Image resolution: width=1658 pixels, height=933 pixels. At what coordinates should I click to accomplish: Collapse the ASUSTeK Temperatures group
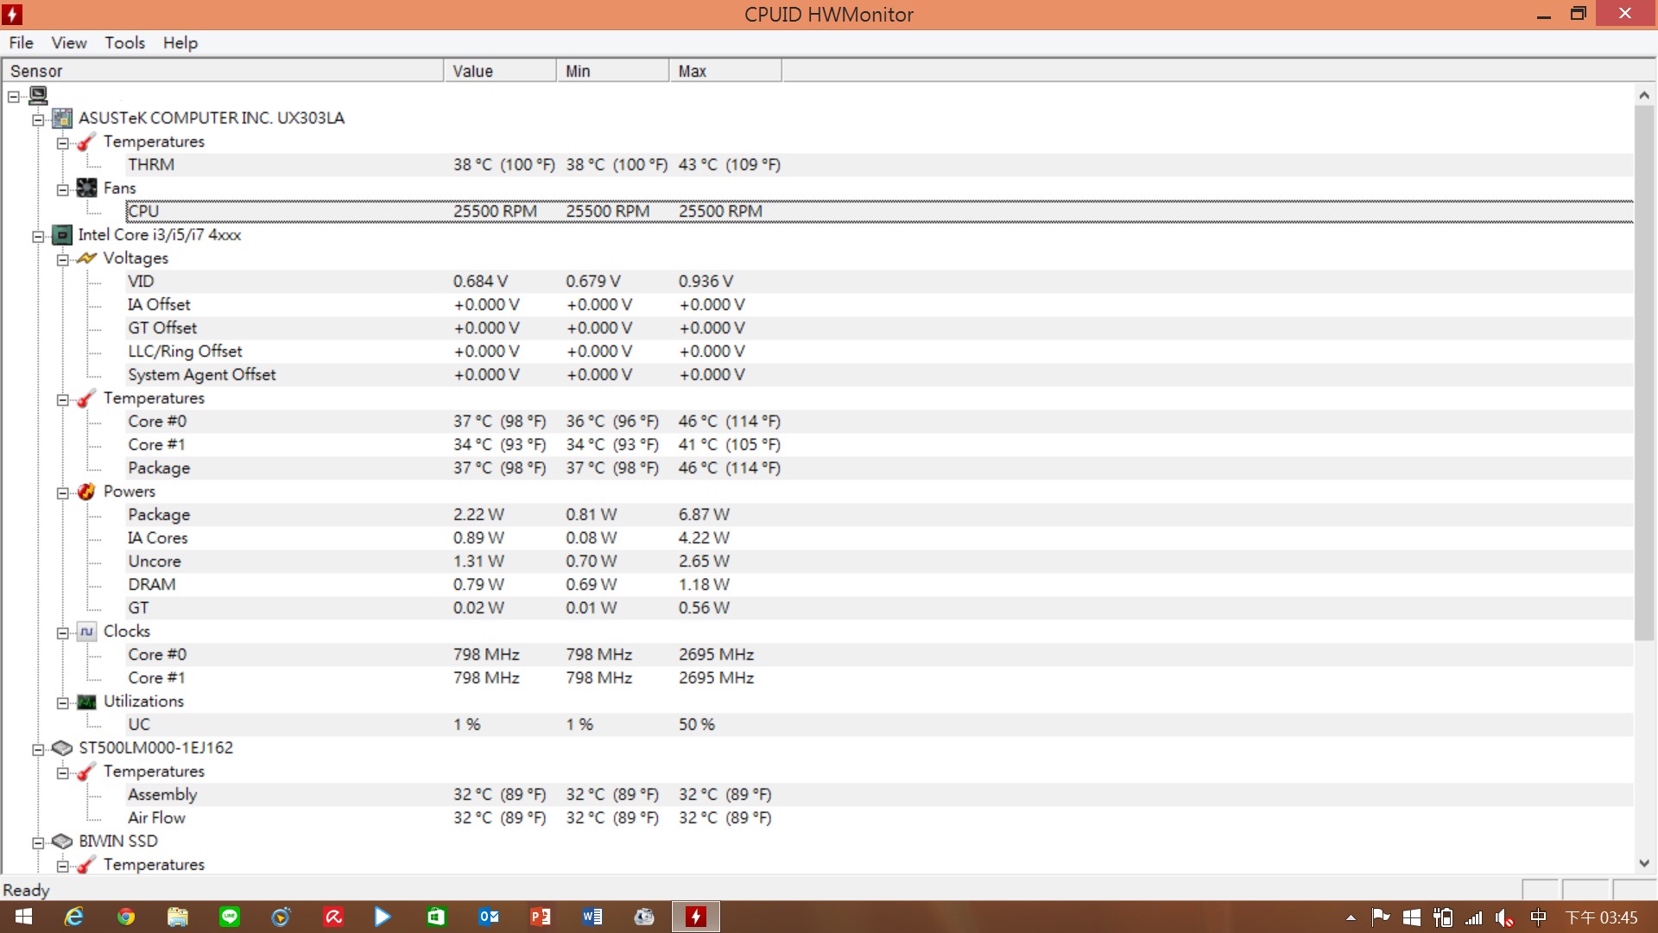[62, 143]
